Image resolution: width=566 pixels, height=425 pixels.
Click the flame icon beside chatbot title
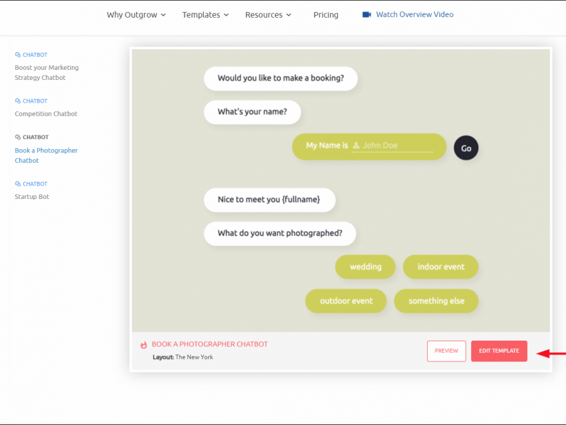(144, 345)
